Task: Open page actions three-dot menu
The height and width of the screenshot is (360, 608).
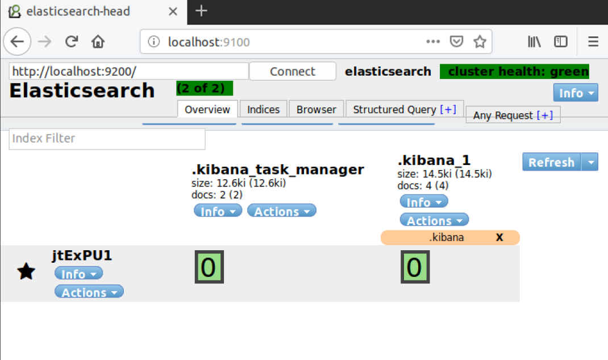Action: coord(433,42)
